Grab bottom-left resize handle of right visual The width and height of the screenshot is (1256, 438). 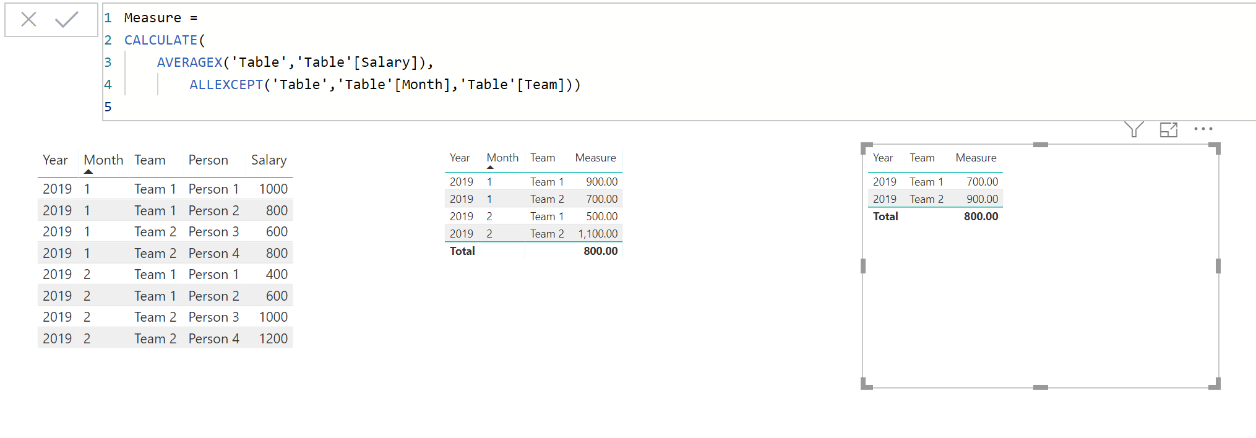click(x=866, y=384)
